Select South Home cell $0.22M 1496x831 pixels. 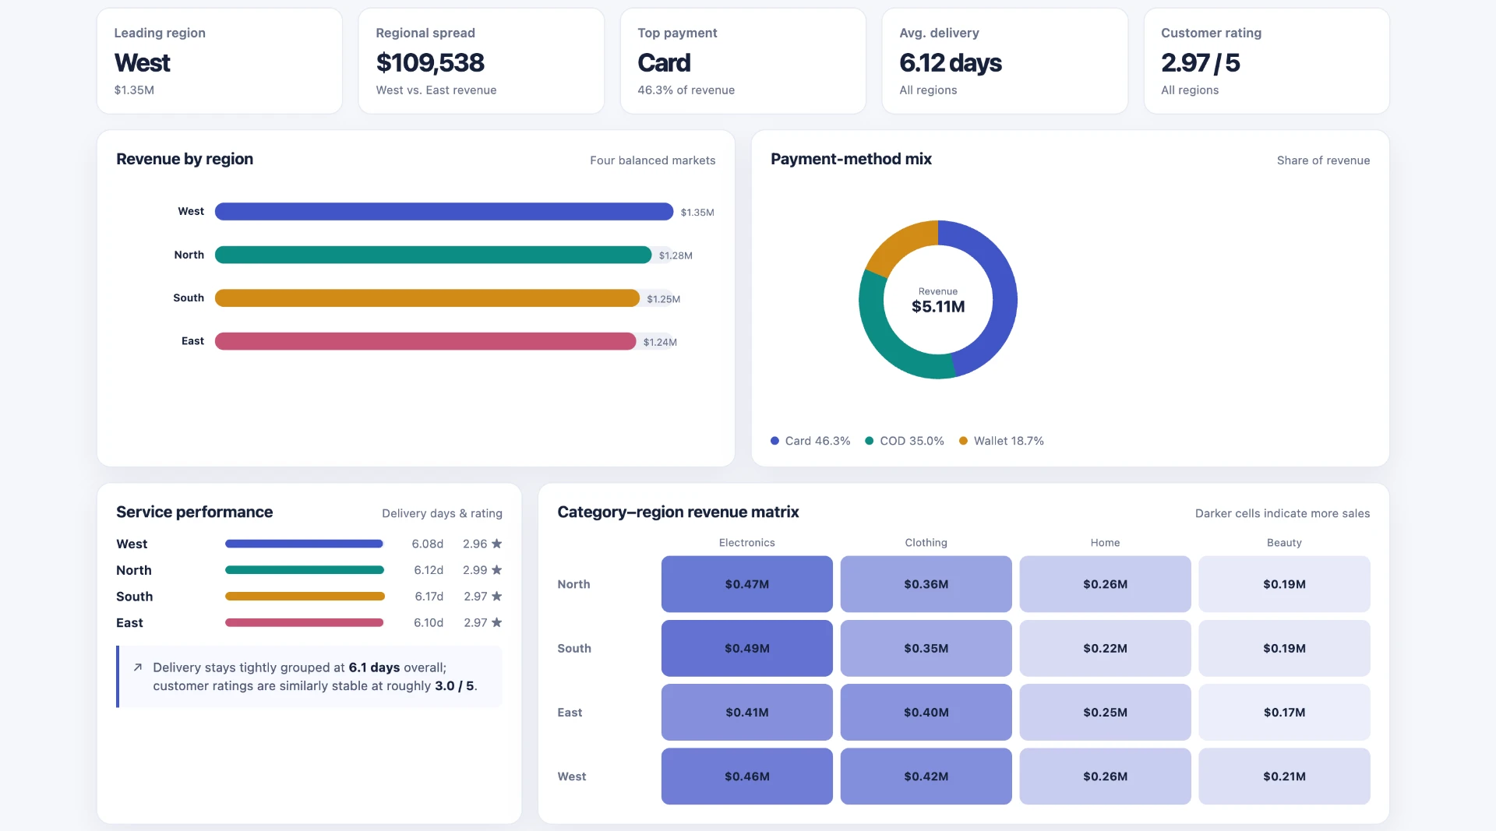tap(1105, 648)
